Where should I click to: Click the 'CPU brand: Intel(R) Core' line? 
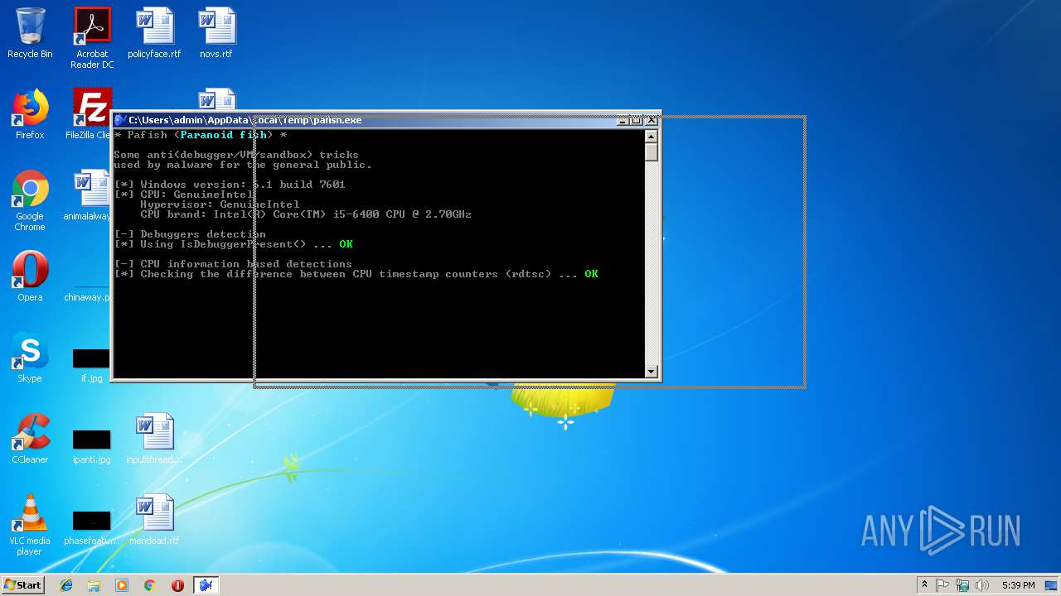(306, 214)
